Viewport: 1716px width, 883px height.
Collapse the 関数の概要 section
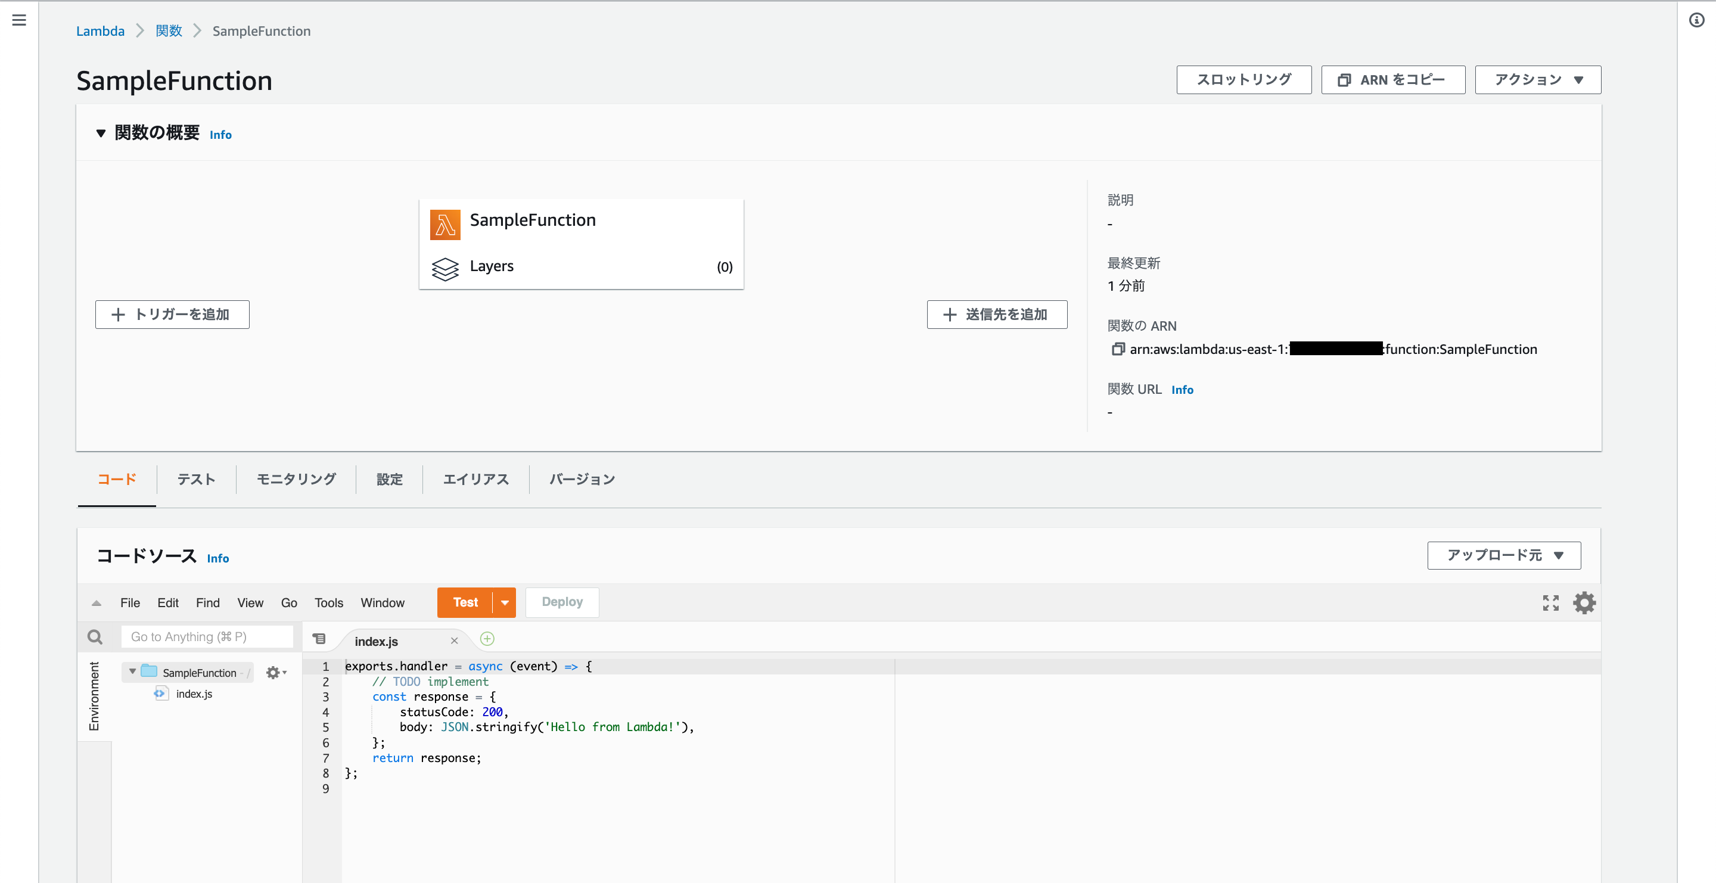point(101,133)
